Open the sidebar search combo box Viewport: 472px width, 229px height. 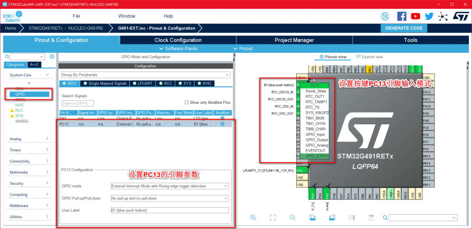(x=28, y=57)
